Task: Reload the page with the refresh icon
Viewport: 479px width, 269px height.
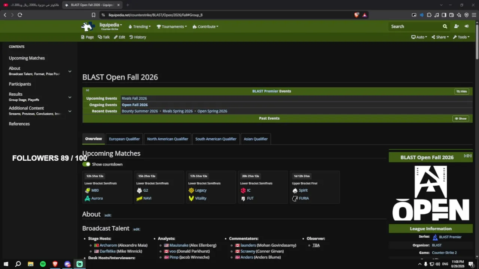Action: pos(20,15)
